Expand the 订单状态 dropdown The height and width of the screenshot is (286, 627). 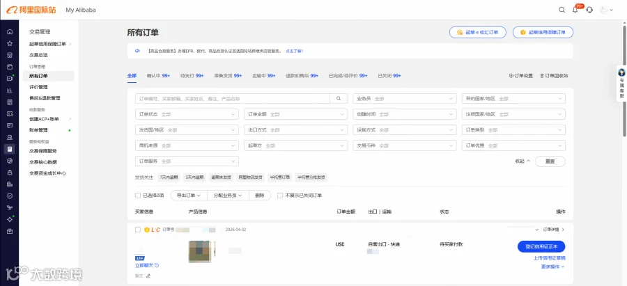point(187,114)
